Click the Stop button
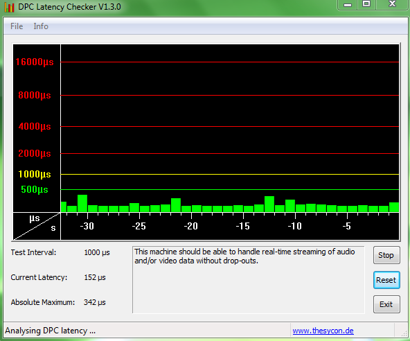 [x=386, y=255]
